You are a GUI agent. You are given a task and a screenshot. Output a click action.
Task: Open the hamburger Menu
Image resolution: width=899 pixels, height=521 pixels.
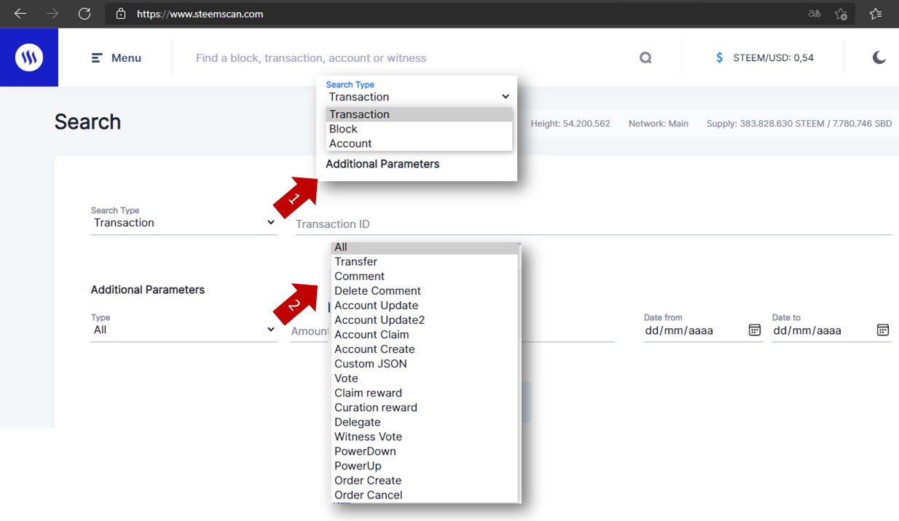click(117, 57)
